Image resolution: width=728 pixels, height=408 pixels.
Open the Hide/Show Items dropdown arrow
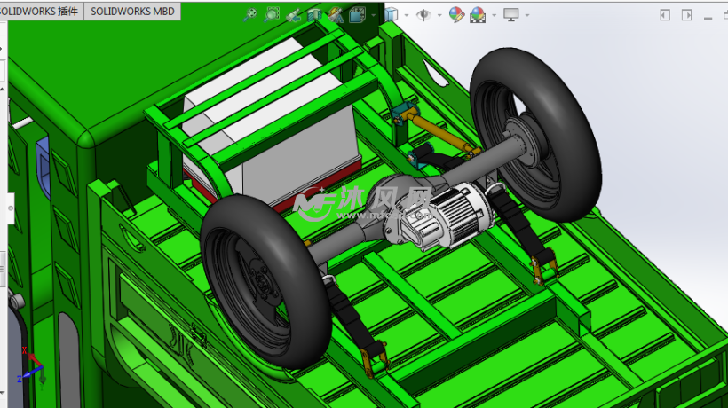pyautogui.click(x=439, y=15)
